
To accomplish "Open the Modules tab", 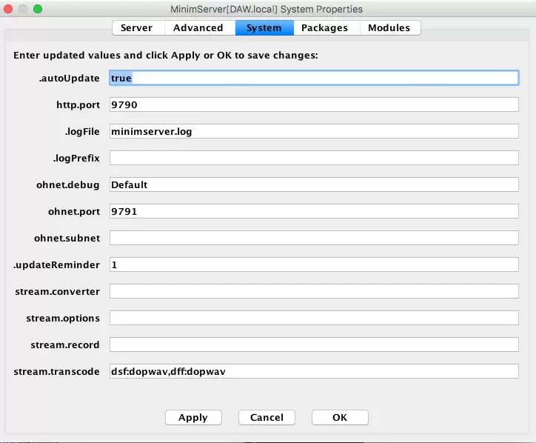I will [x=389, y=28].
